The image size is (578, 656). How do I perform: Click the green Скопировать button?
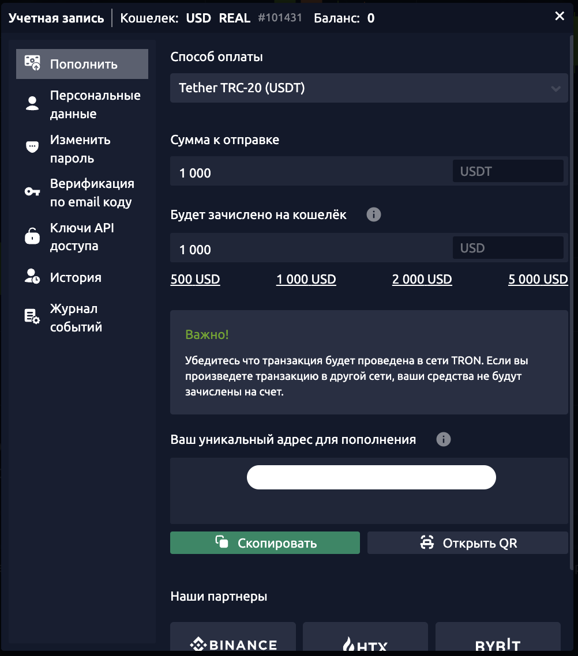(x=265, y=542)
